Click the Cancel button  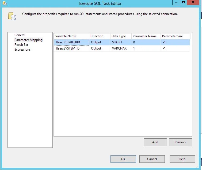pos(152,159)
